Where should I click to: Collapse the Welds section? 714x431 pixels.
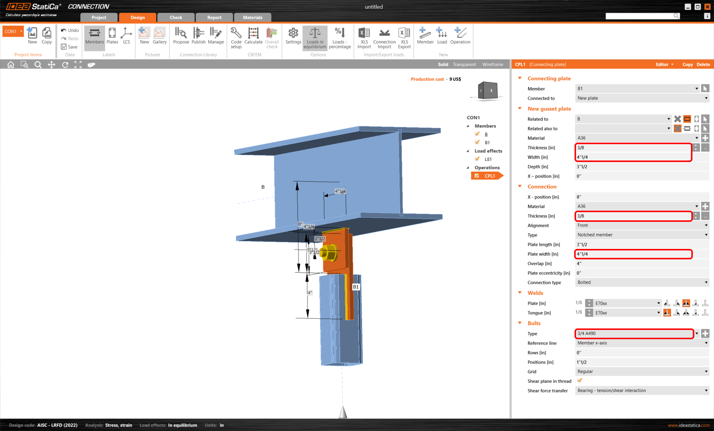coord(520,293)
